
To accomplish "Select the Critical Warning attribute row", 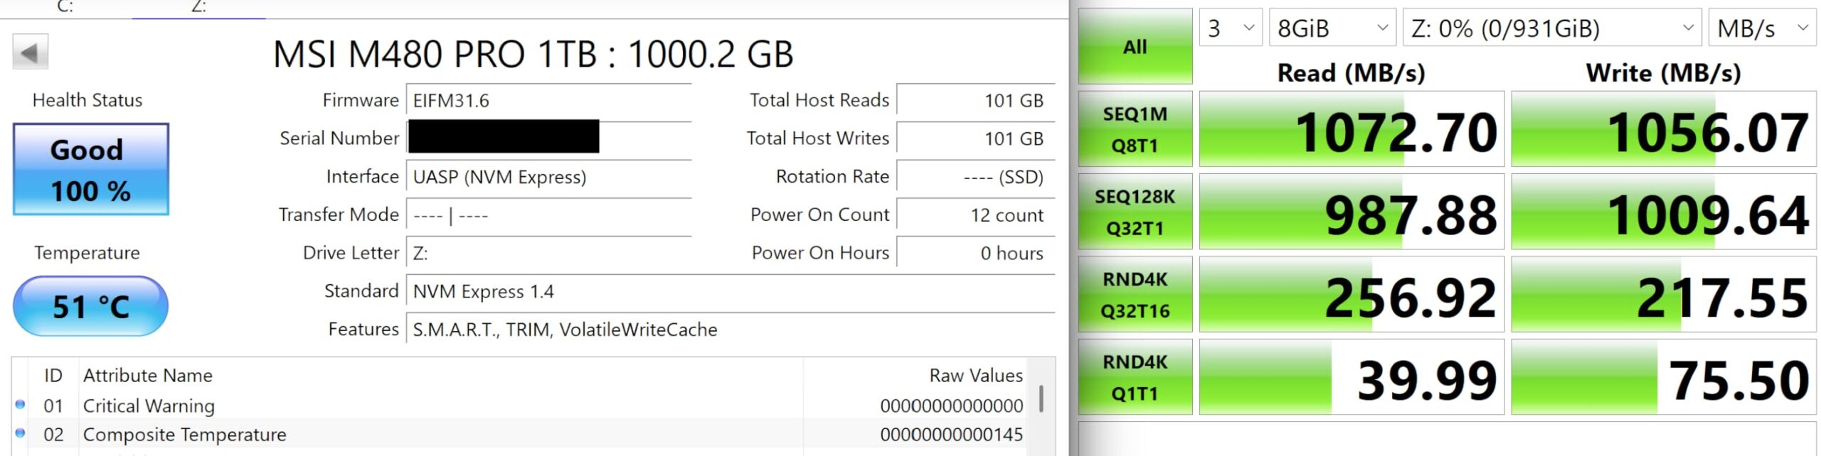I will [x=519, y=406].
